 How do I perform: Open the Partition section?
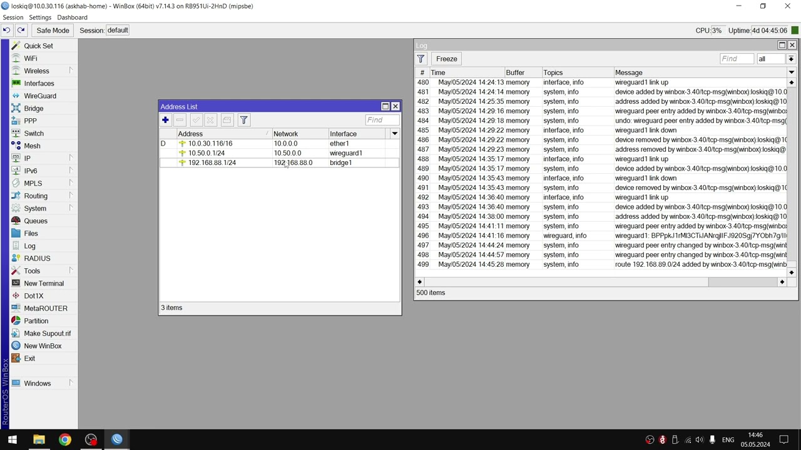pos(36,321)
